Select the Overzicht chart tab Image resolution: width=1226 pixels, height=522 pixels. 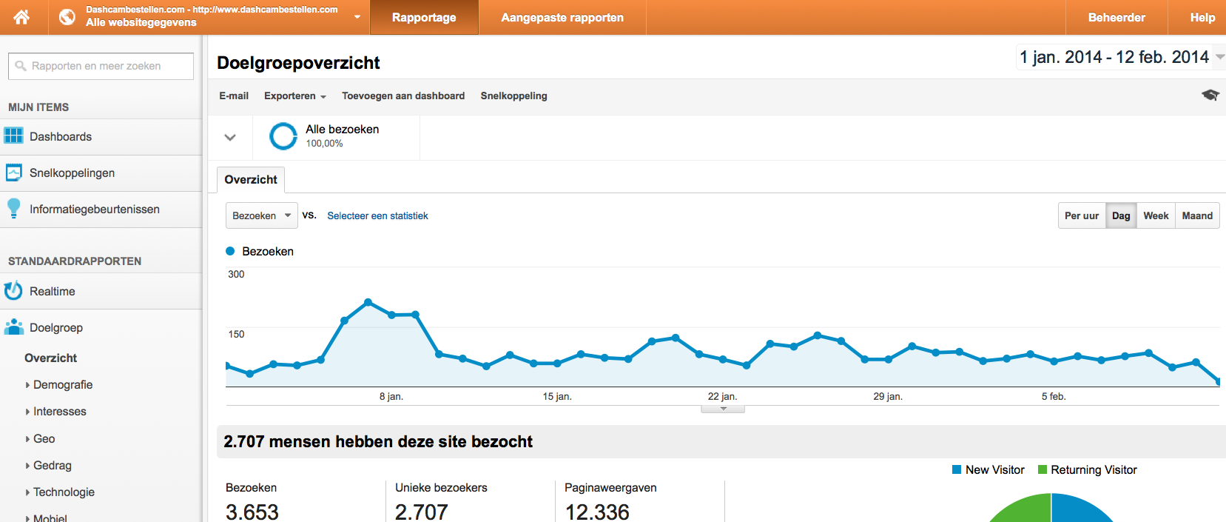pyautogui.click(x=251, y=180)
